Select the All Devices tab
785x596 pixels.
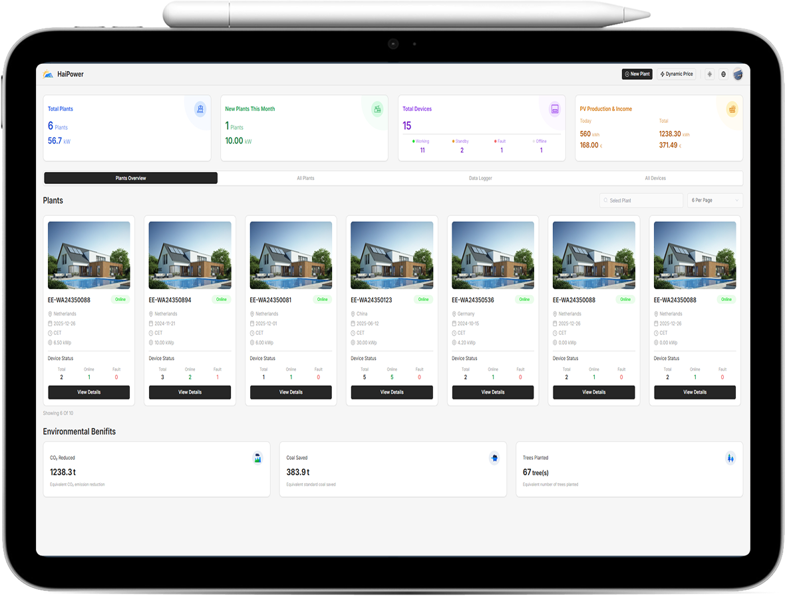tap(655, 178)
